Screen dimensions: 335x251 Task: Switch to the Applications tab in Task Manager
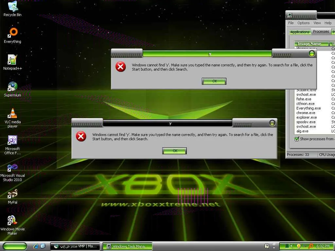tap(300, 32)
